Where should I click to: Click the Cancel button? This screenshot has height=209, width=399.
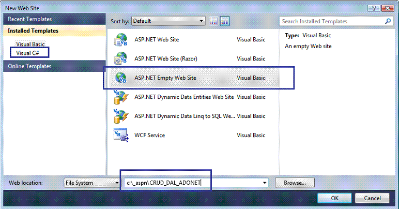tap(372, 198)
